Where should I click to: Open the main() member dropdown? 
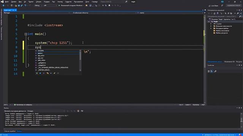point(170,13)
